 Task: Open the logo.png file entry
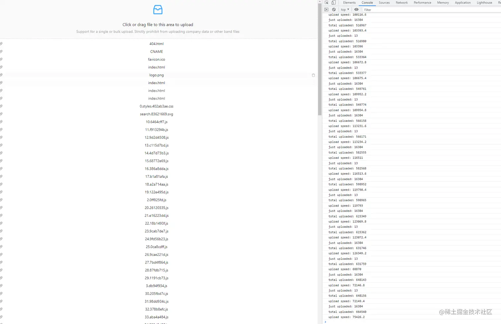(x=156, y=75)
